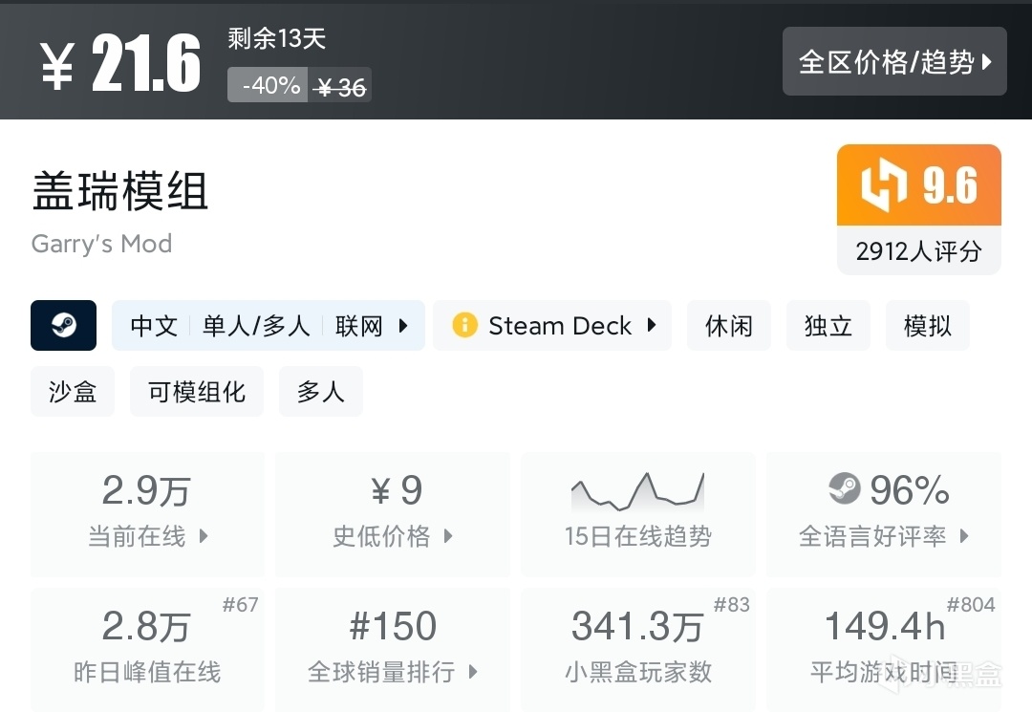
Task: Select the 休闲 tag
Action: 728,325
